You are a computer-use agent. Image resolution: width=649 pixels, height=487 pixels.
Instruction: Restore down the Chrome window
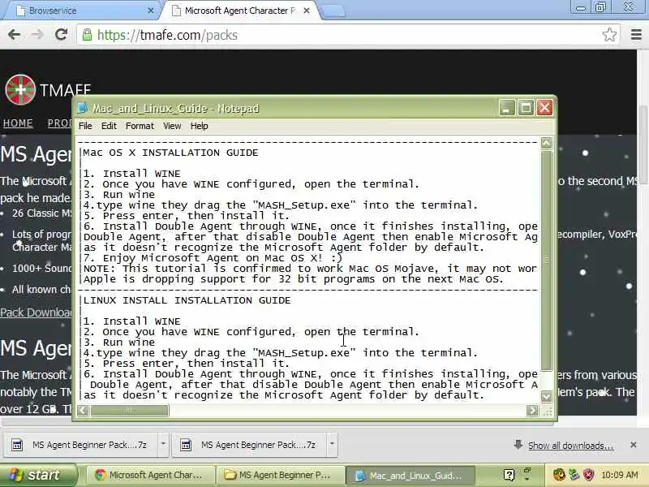(x=600, y=7)
